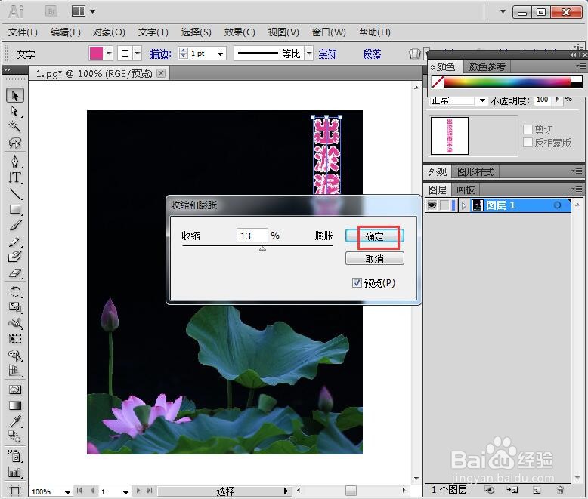This screenshot has width=588, height=499.
Task: Select the Type tool
Action: point(15,177)
